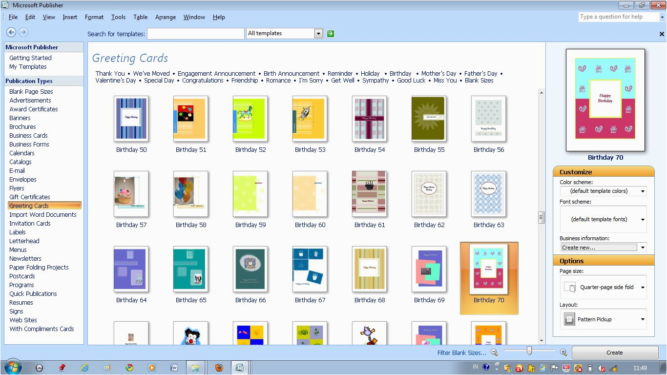This screenshot has height=375, width=667.
Task: Open the Table menu
Action: [140, 17]
